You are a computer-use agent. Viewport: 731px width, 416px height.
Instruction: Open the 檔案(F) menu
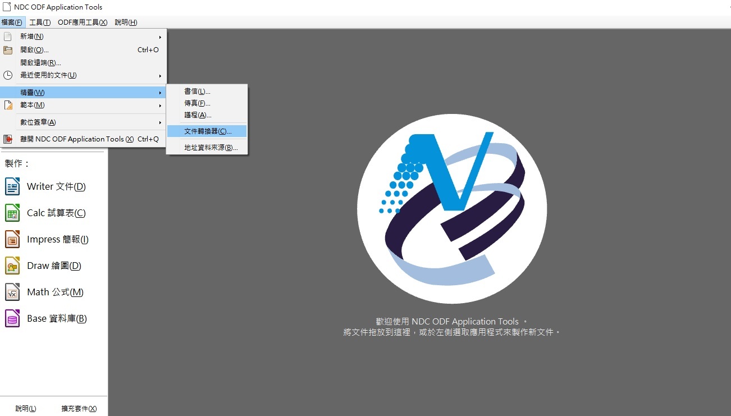click(x=12, y=22)
